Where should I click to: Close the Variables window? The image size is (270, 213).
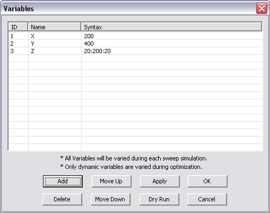point(262,8)
